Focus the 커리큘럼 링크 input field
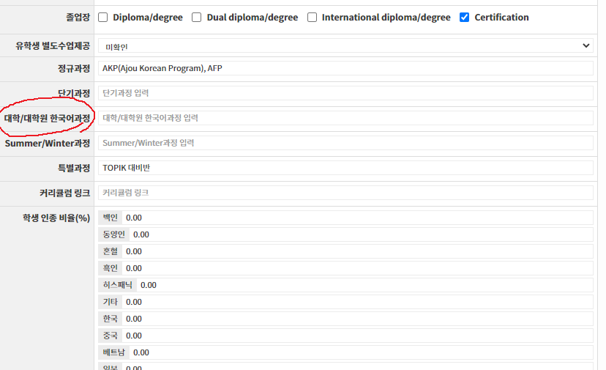The height and width of the screenshot is (370, 606). [x=345, y=193]
